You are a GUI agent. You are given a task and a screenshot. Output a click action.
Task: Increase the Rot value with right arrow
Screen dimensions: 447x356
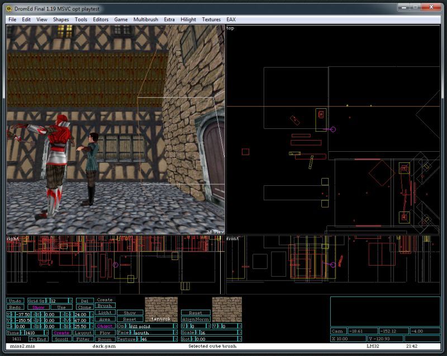point(240,339)
